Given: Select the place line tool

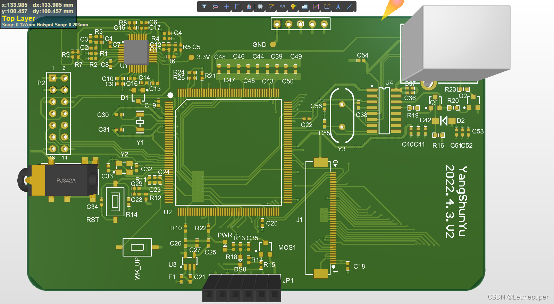Looking at the screenshot, I should 349,7.
